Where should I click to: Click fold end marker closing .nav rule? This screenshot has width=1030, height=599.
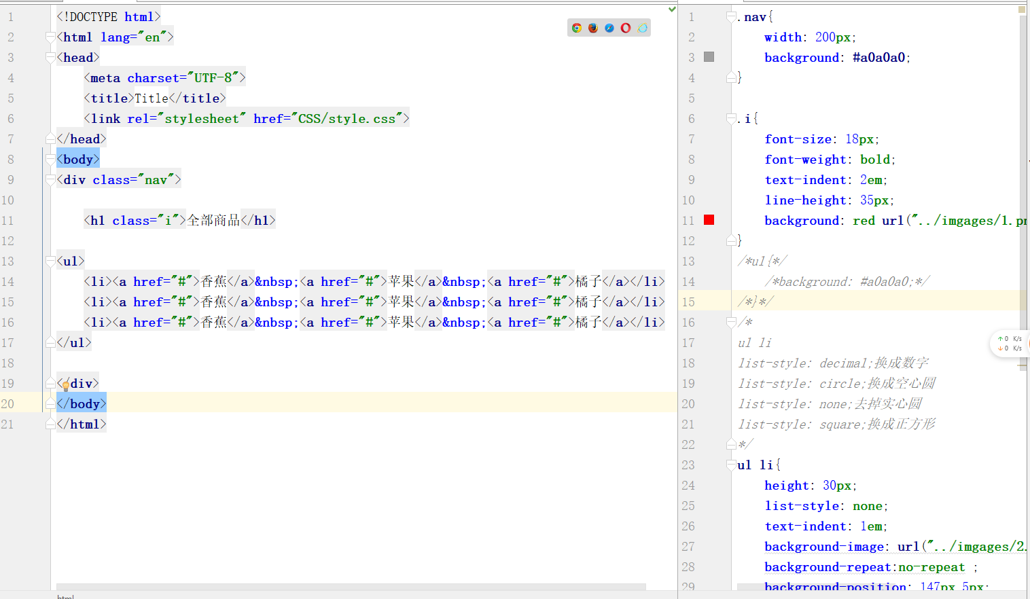coord(731,77)
